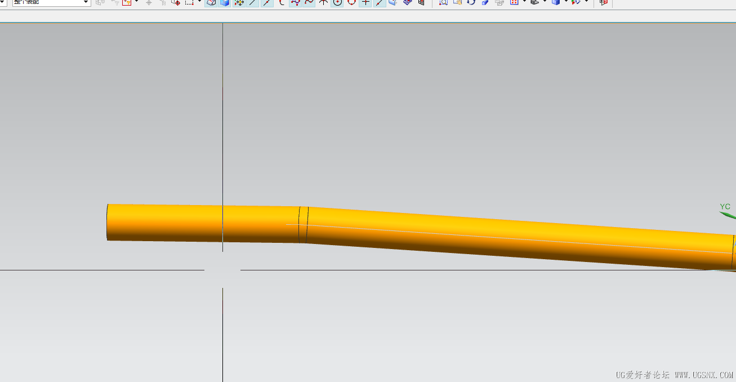Expand the shaded cube dropdown arrow
This screenshot has height=382, width=736.
click(566, 2)
